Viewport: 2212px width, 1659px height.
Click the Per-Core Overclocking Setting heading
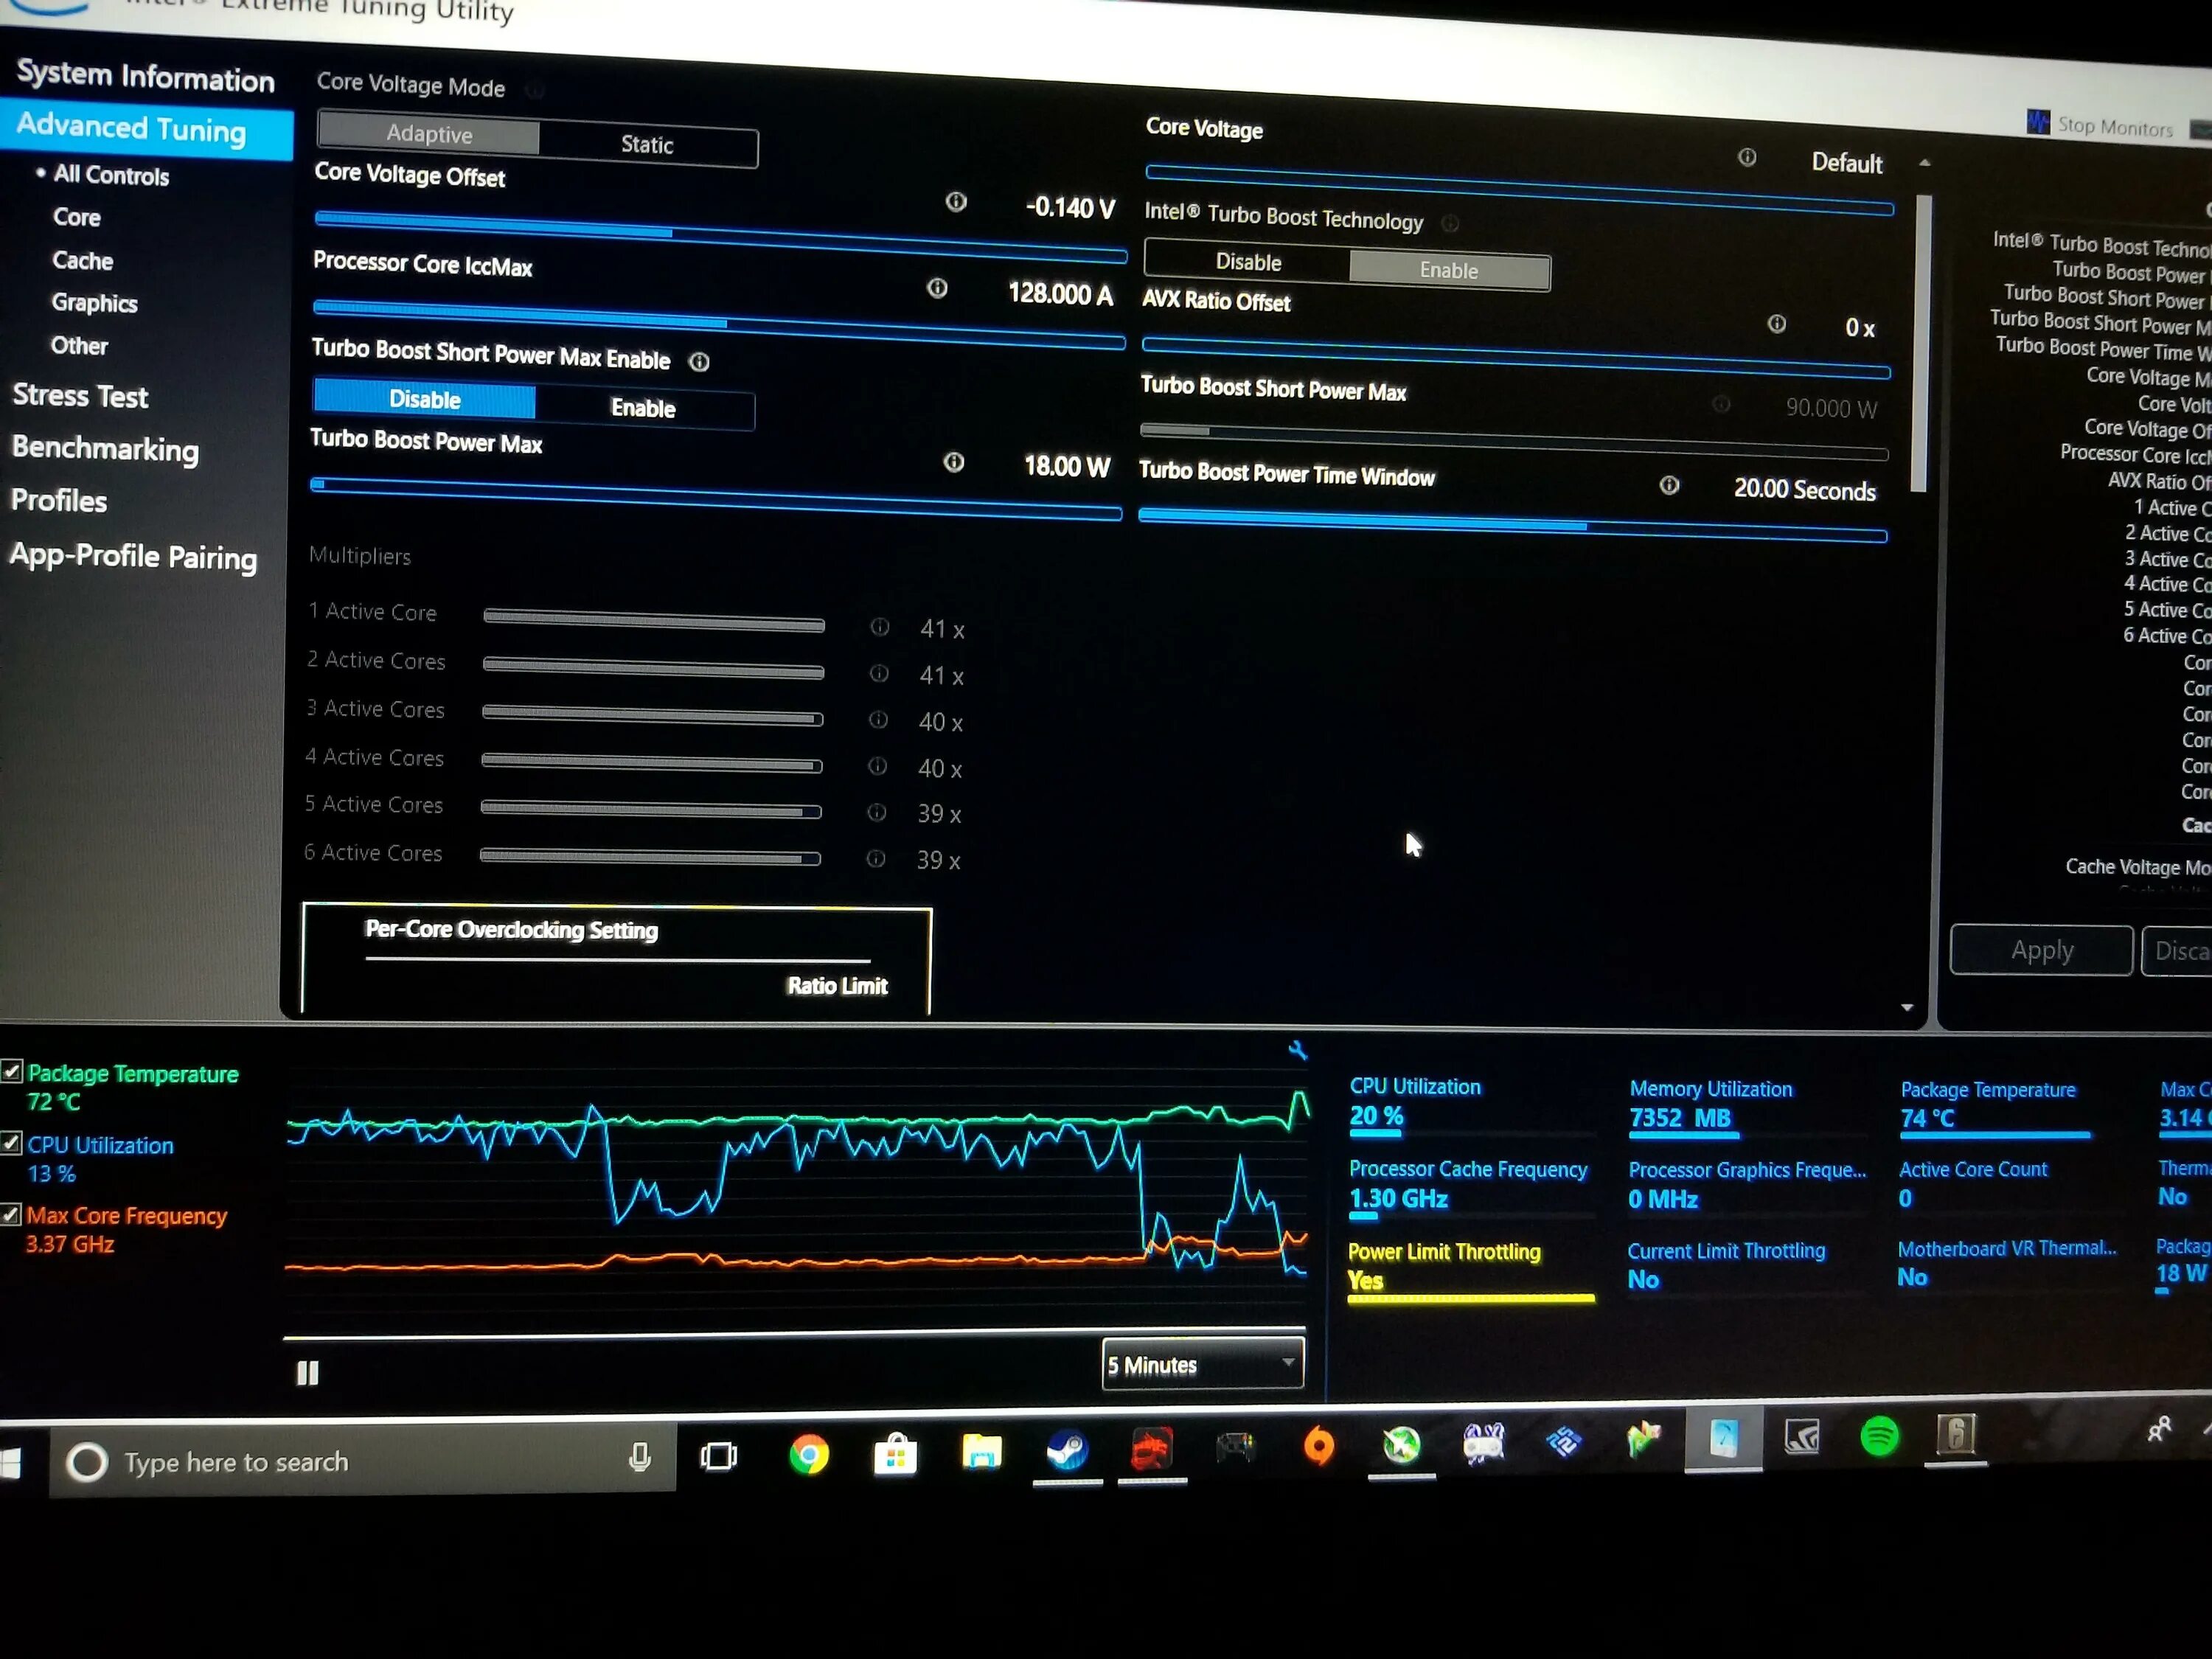point(511,929)
